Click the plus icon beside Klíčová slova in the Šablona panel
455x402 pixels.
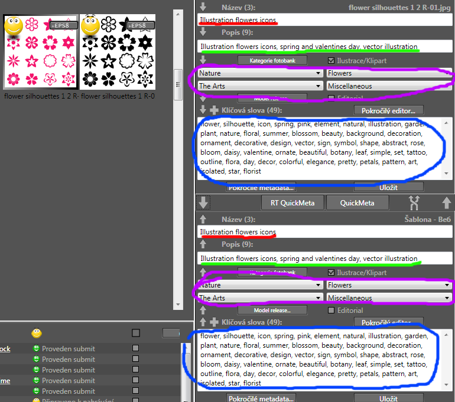pos(214,322)
